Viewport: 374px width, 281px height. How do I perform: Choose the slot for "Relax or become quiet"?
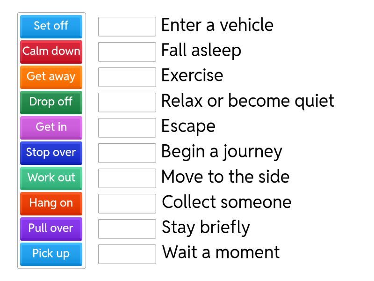tap(127, 103)
